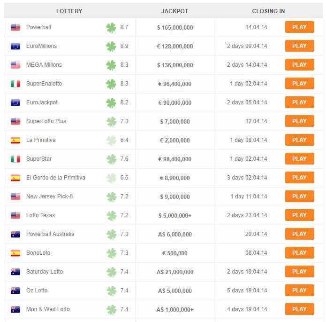Click the EU flag beside EuroJackpot
Image resolution: width=326 pixels, height=322 pixels.
point(15,102)
